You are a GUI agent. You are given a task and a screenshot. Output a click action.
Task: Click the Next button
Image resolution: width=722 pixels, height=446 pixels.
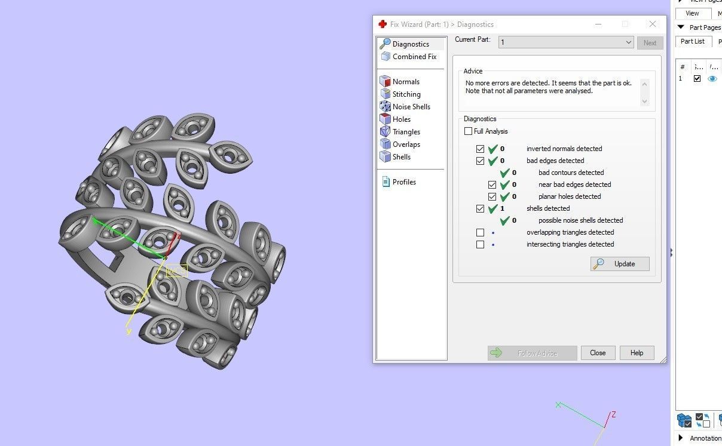click(650, 43)
